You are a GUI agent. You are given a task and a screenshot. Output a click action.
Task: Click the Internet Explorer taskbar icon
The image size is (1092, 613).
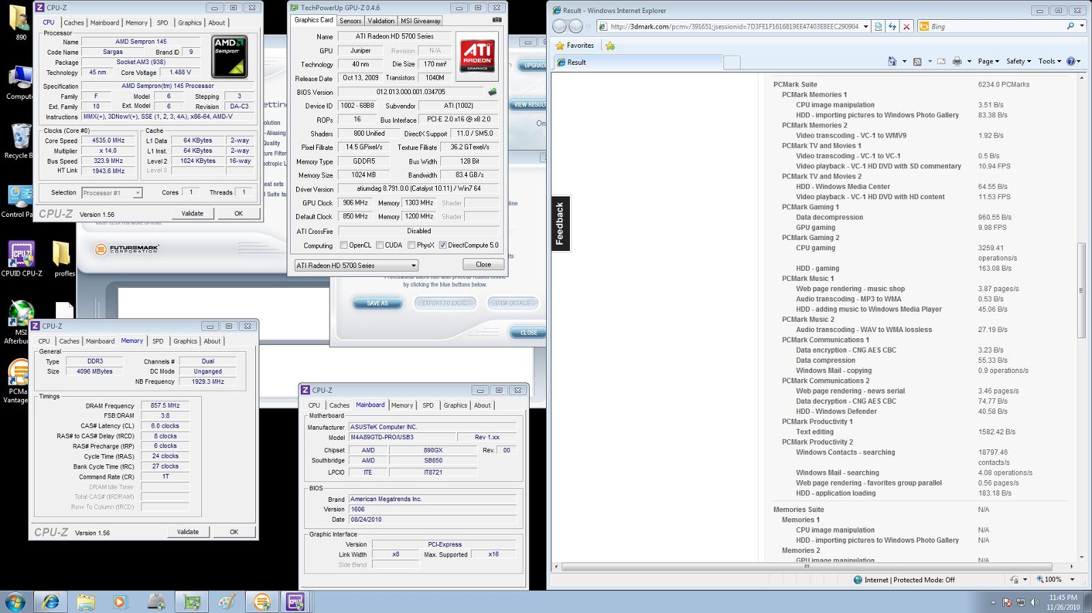[51, 602]
